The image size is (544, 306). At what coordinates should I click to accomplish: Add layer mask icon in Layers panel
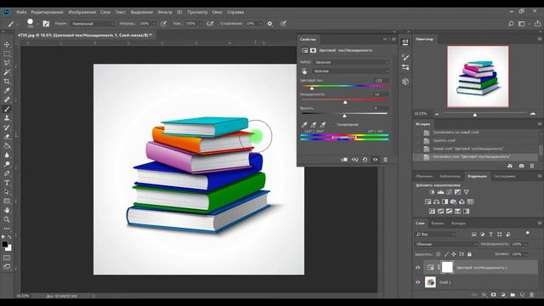click(493, 295)
